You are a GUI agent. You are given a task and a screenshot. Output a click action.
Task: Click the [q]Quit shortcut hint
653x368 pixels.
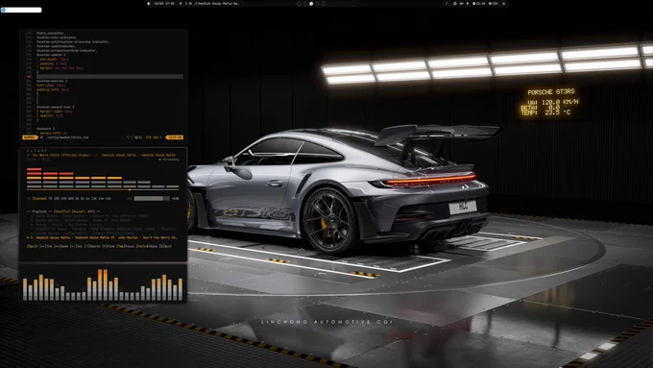click(166, 246)
